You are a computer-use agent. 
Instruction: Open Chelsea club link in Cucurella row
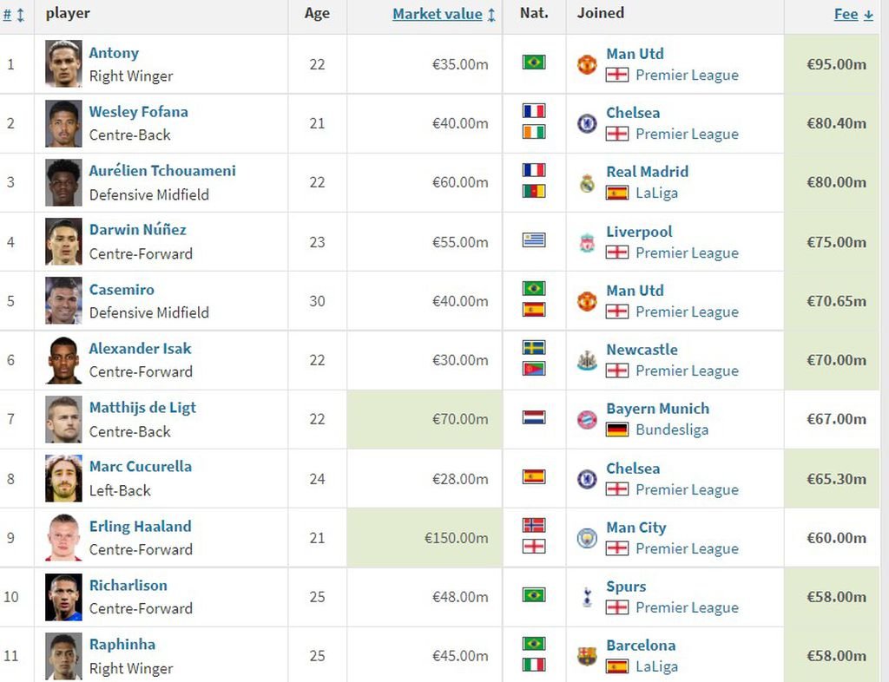(x=633, y=469)
